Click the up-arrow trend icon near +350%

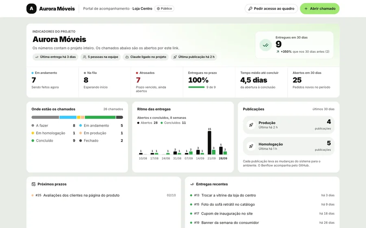pyautogui.click(x=278, y=52)
